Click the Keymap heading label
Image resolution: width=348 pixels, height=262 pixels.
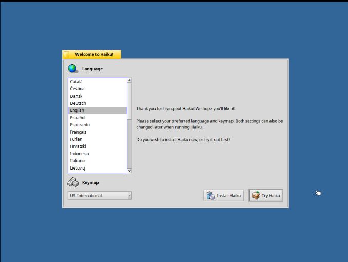click(x=90, y=183)
